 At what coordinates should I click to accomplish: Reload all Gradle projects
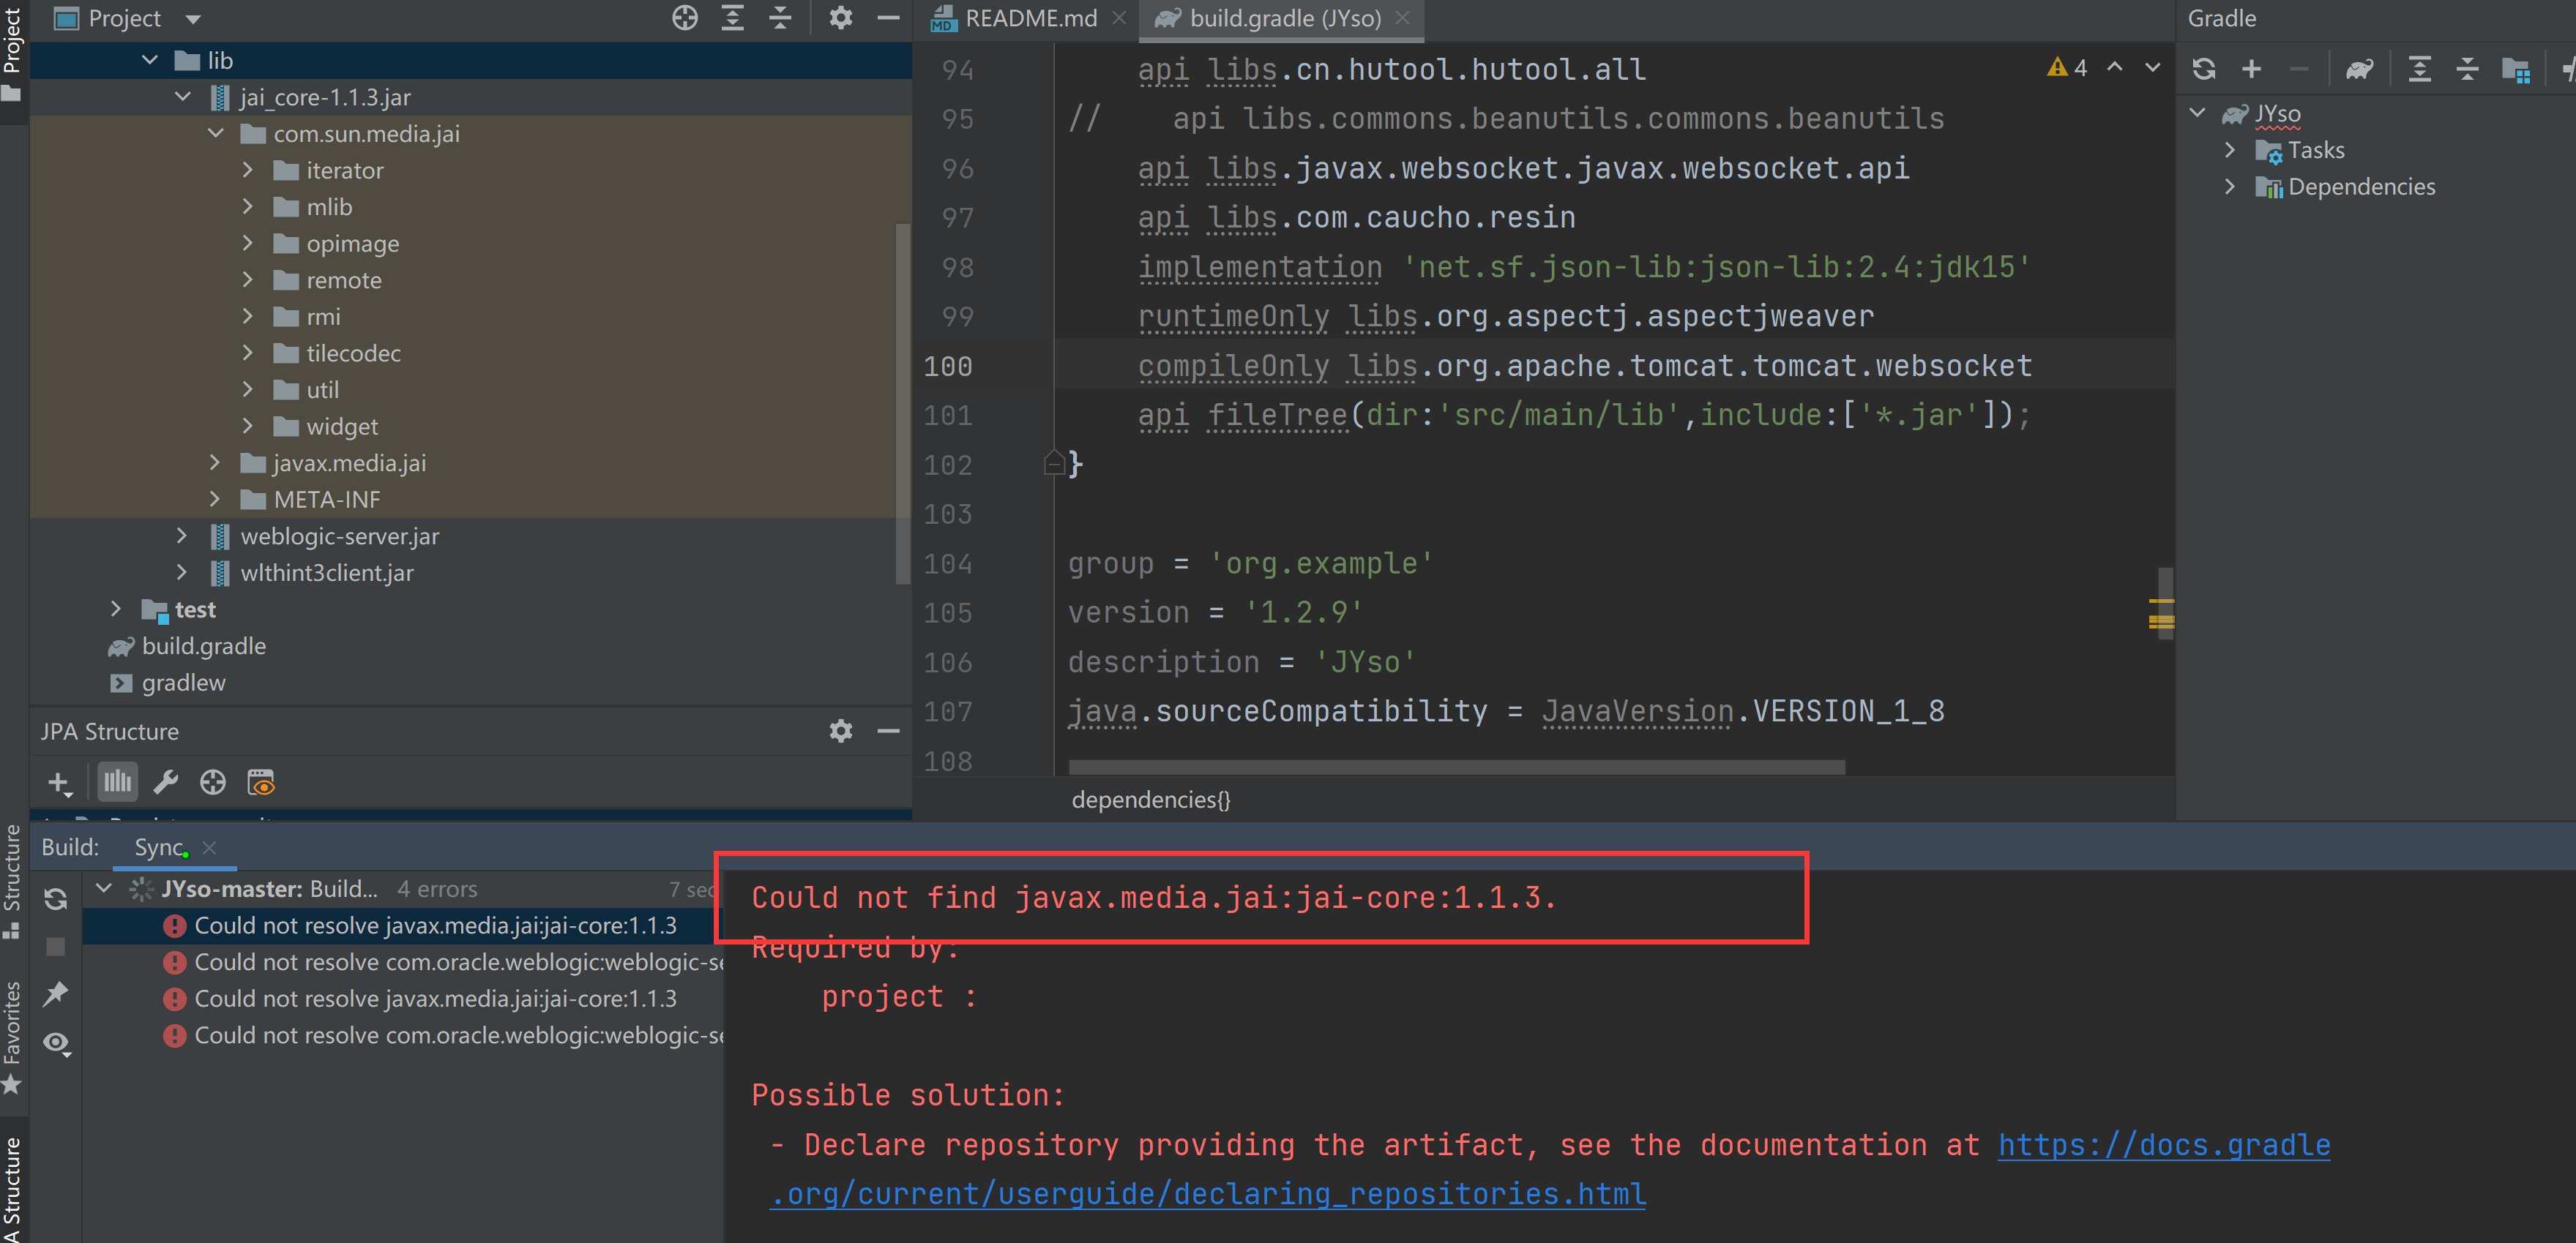(x=2204, y=69)
